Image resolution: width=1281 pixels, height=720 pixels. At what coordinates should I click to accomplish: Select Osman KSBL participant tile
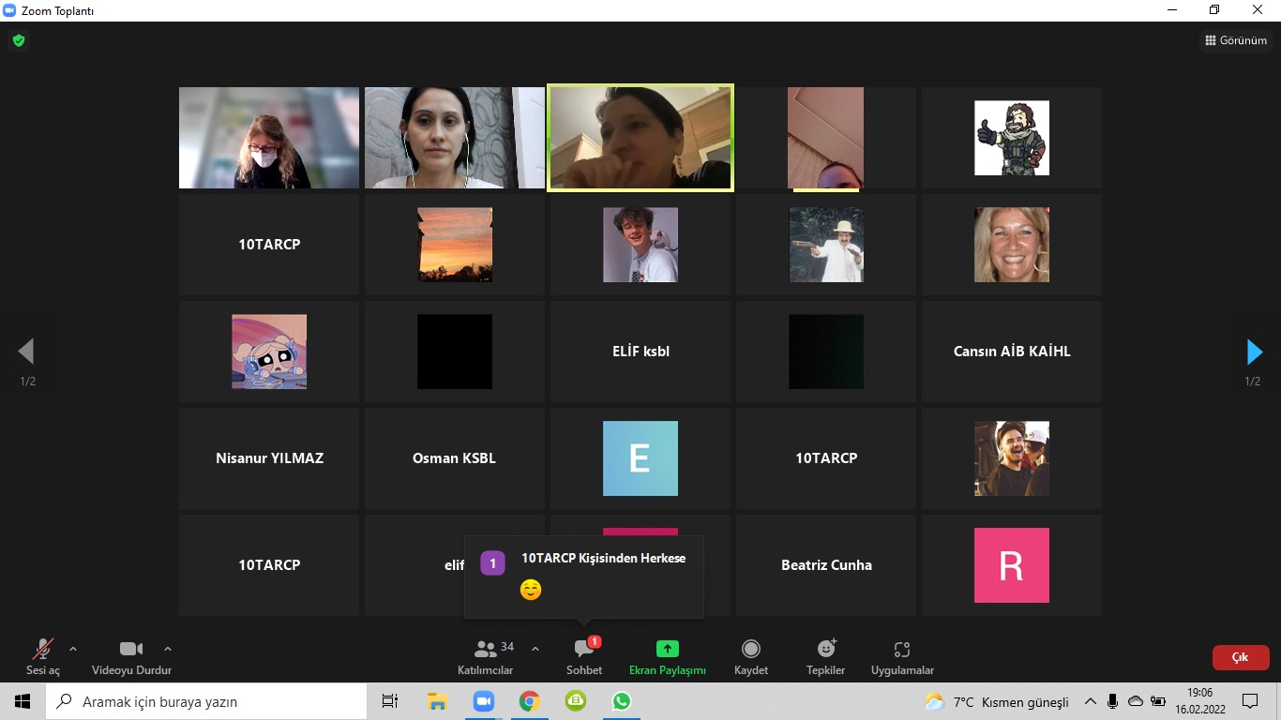[x=455, y=458]
